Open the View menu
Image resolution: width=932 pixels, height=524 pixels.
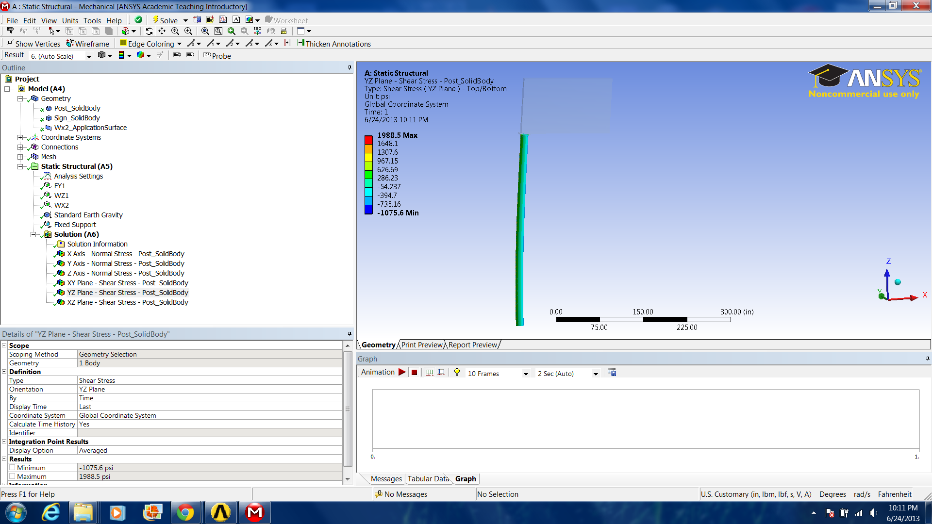(x=49, y=20)
